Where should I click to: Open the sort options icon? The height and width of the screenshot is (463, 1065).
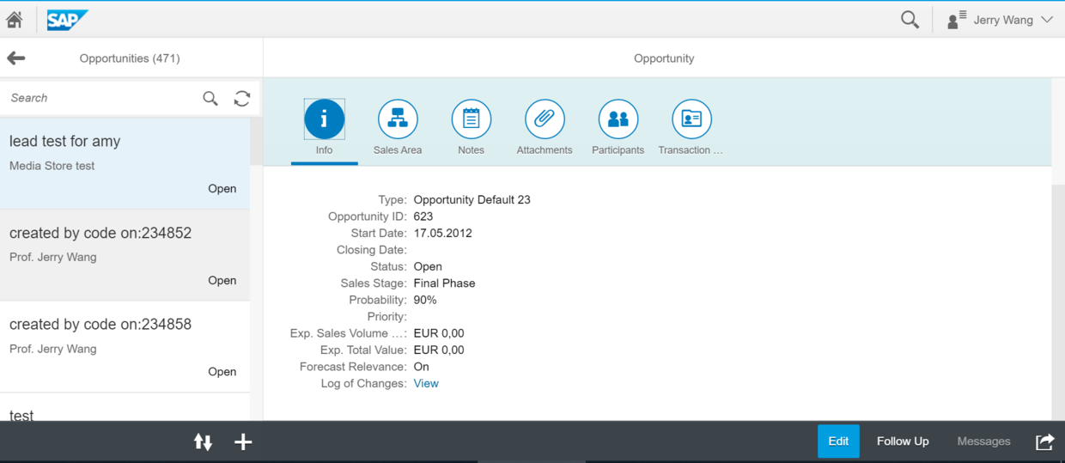[203, 442]
